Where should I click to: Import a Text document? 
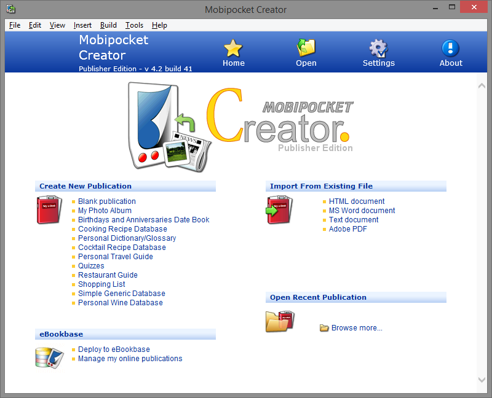pos(353,220)
